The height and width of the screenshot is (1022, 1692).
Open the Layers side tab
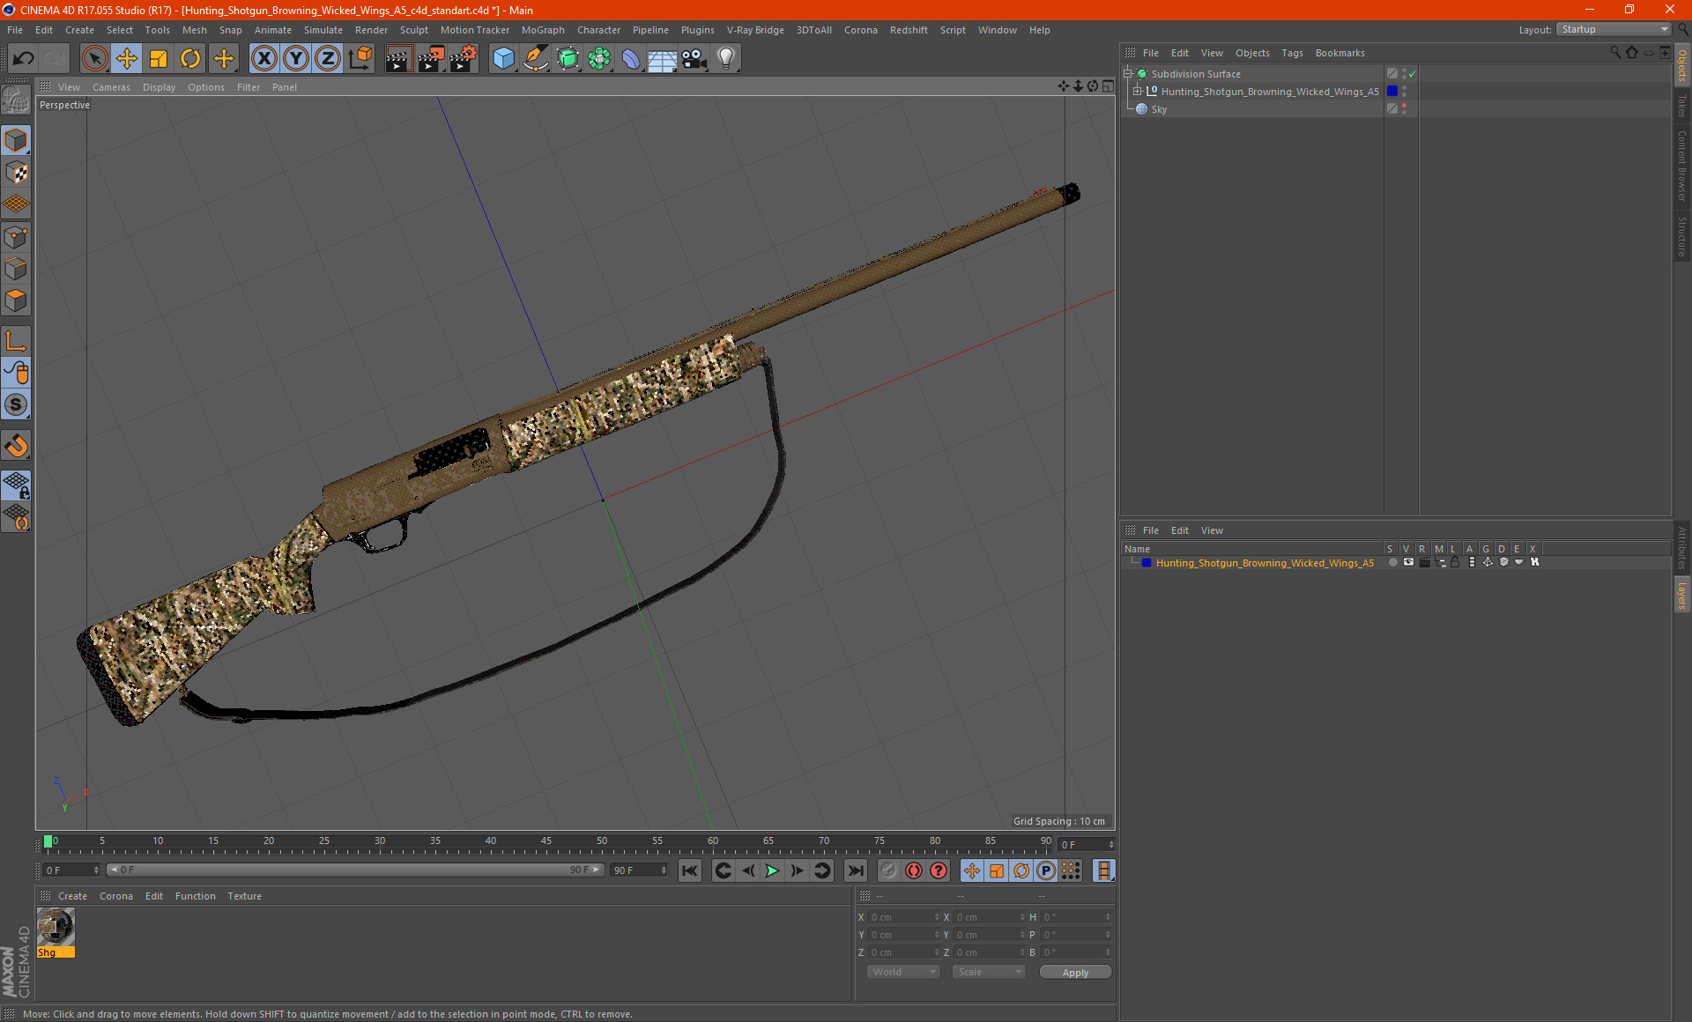coord(1682,595)
